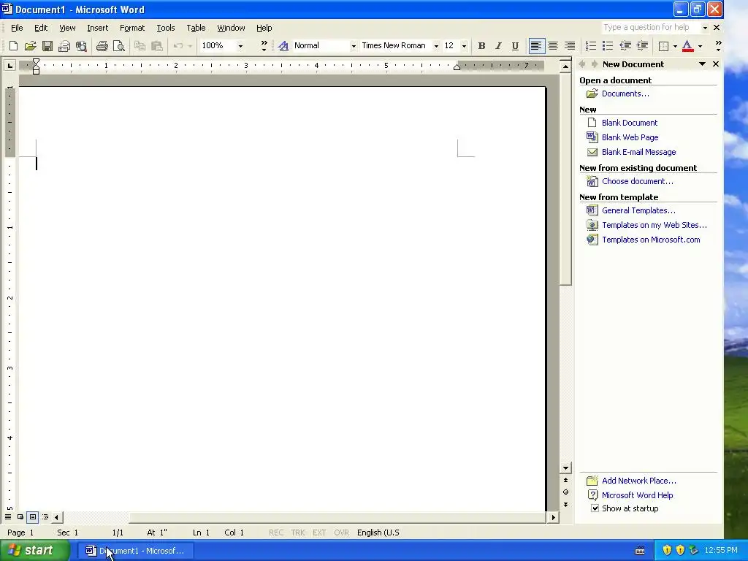Open the Insert menu
The height and width of the screenshot is (561, 748).
tap(97, 28)
